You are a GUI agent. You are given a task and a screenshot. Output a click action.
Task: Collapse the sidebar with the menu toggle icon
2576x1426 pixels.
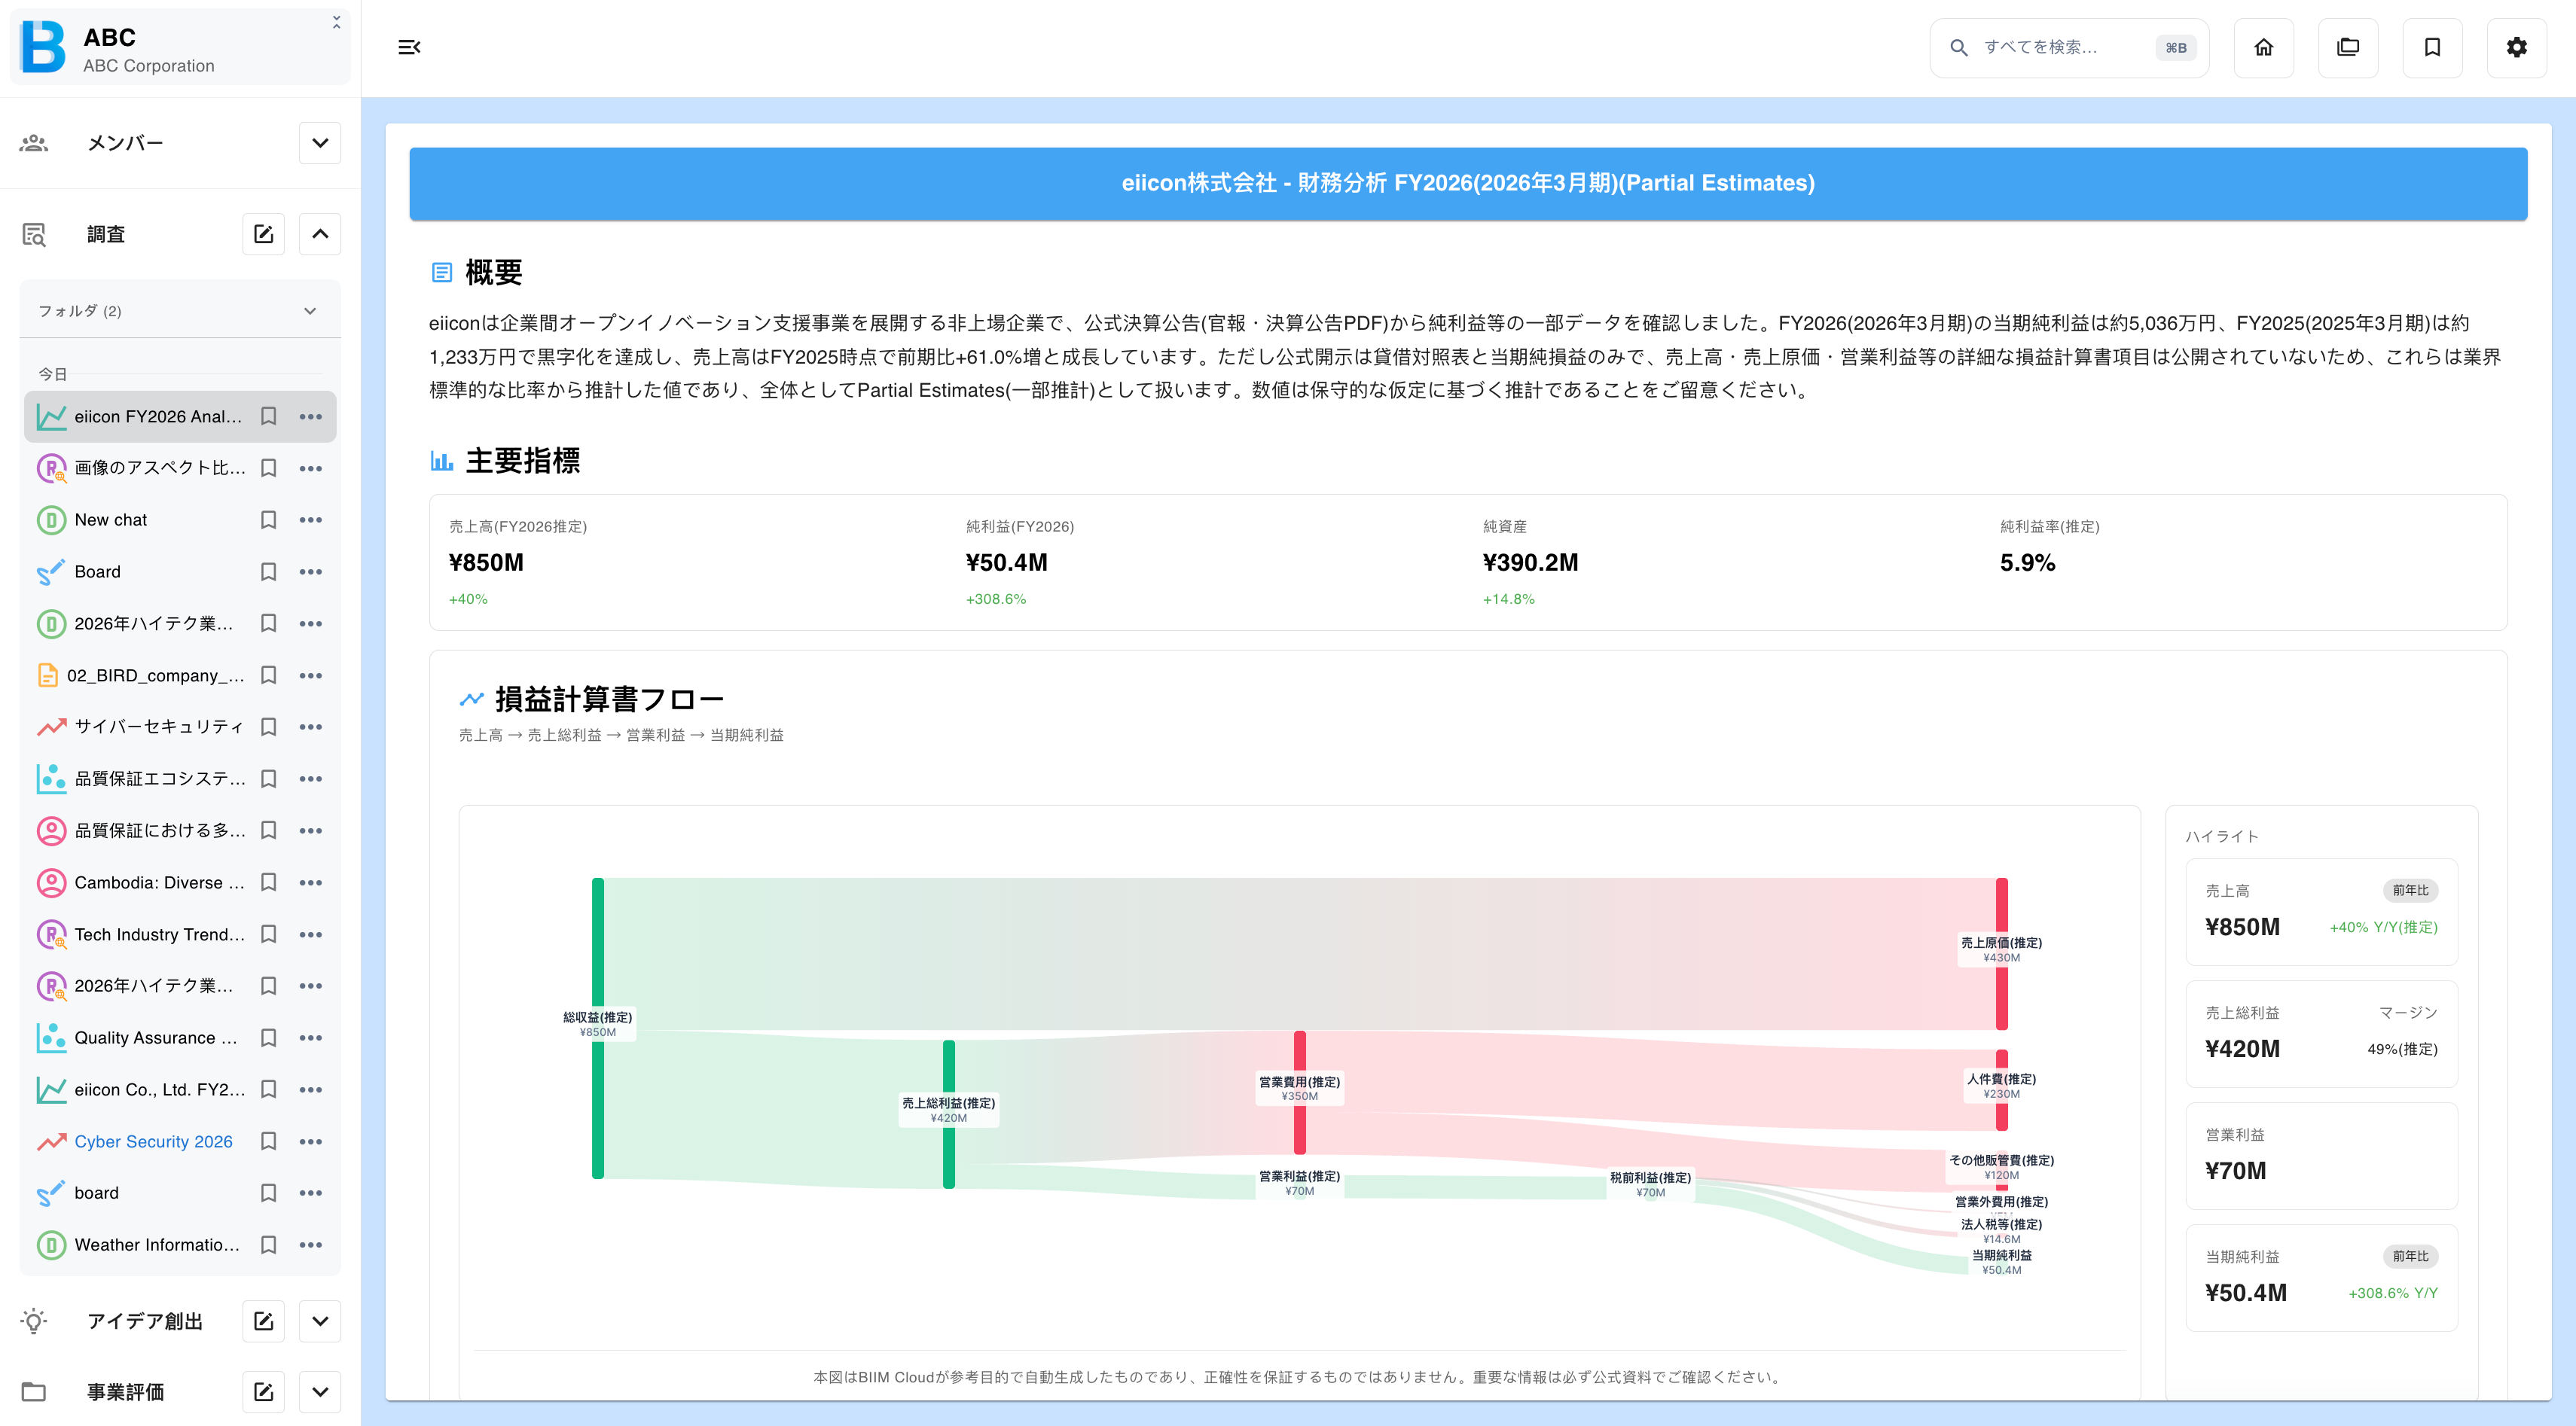(409, 47)
